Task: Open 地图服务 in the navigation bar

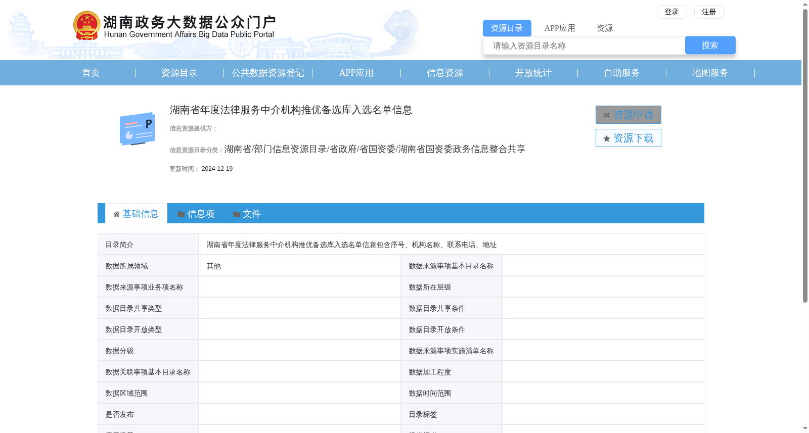Action: coord(710,73)
